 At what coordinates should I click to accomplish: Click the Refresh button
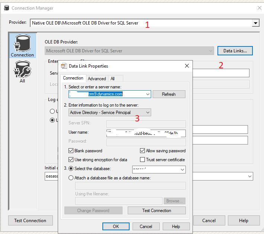[169, 94]
